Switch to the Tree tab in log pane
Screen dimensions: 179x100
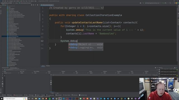pos(57,93)
